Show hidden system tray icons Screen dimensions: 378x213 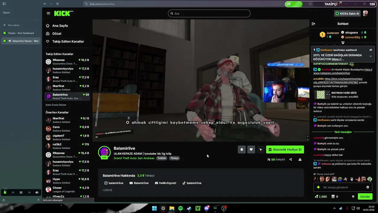(x=334, y=208)
